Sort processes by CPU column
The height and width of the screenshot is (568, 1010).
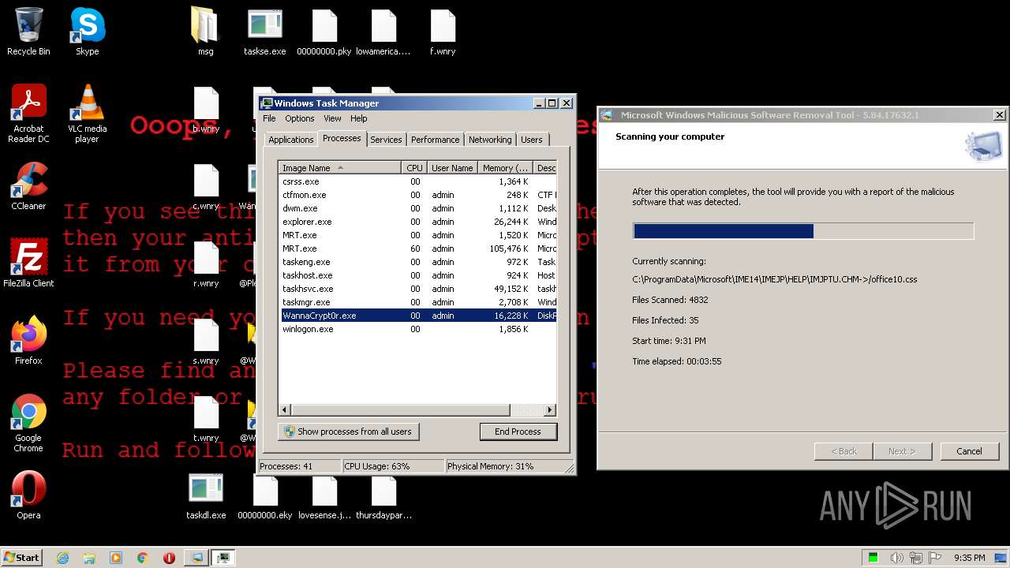pyautogui.click(x=414, y=168)
